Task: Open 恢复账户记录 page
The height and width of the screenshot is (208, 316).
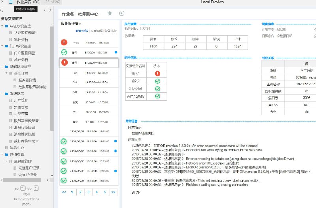Action: click(29, 168)
